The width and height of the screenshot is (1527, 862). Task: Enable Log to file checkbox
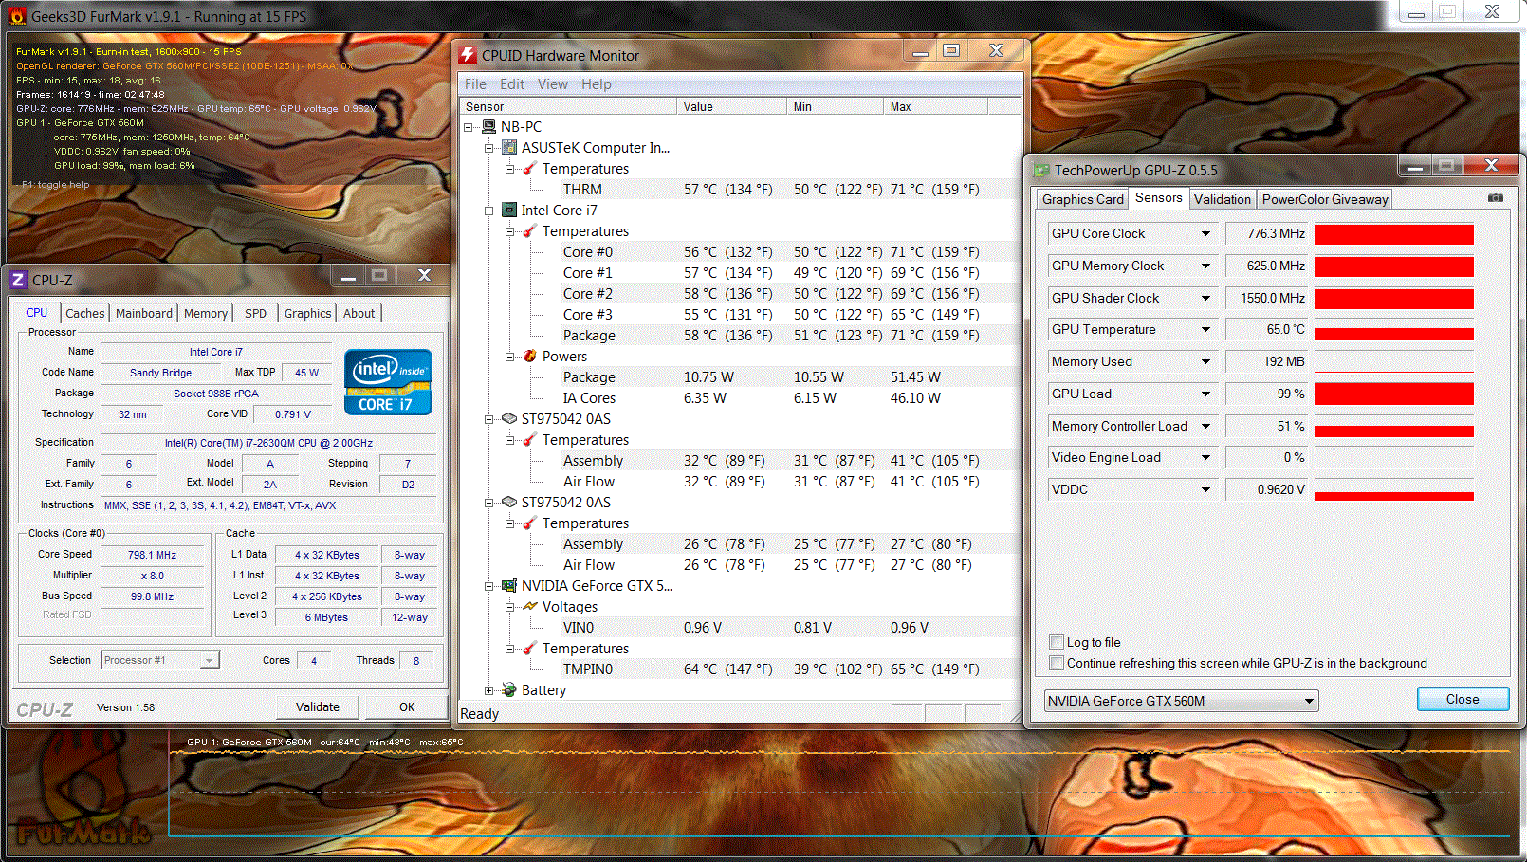(x=1057, y=642)
